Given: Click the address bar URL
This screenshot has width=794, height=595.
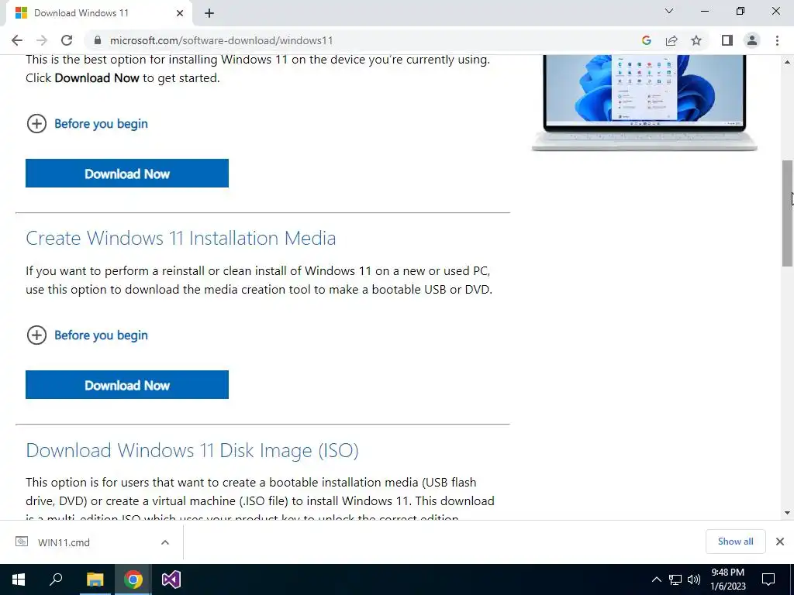Looking at the screenshot, I should (x=221, y=40).
